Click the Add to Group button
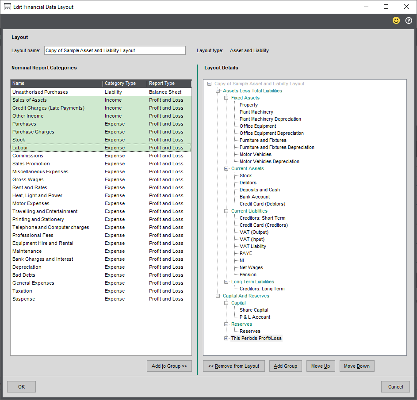The height and width of the screenshot is (400, 417). (169, 366)
